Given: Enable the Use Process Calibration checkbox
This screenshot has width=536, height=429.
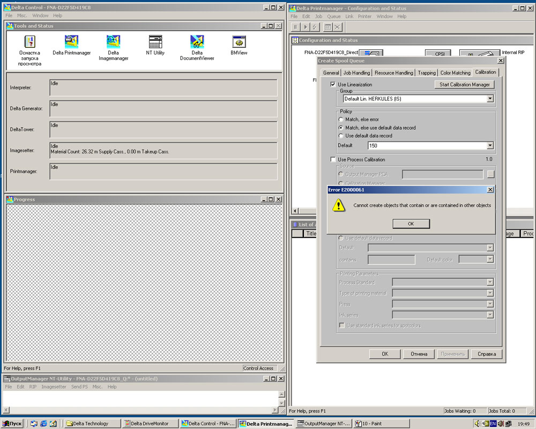Looking at the screenshot, I should click(x=333, y=160).
